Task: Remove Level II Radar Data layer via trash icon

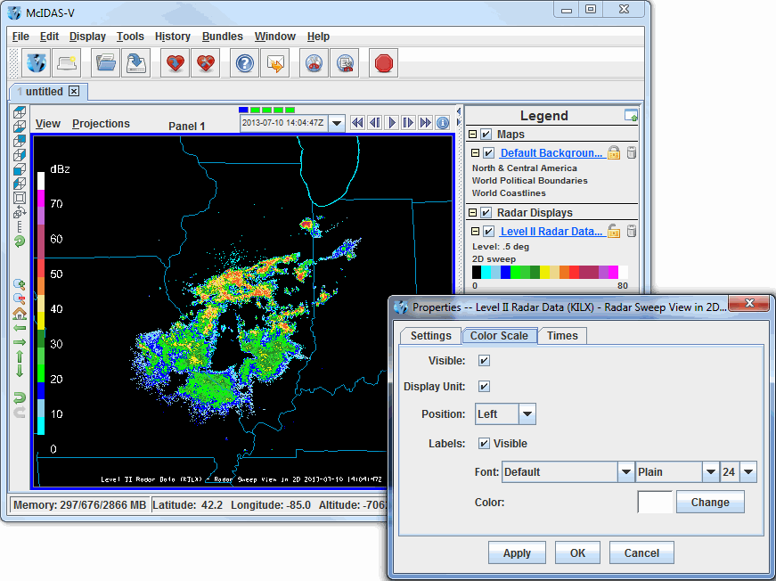Action: pyautogui.click(x=632, y=232)
